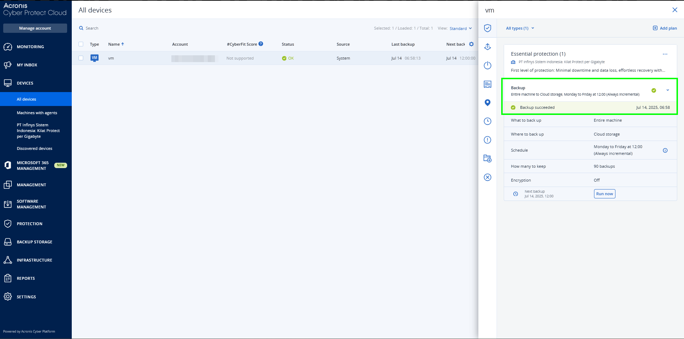Viewport: 684px width, 339px height.
Task: Click the Manage account button
Action: [35, 28]
